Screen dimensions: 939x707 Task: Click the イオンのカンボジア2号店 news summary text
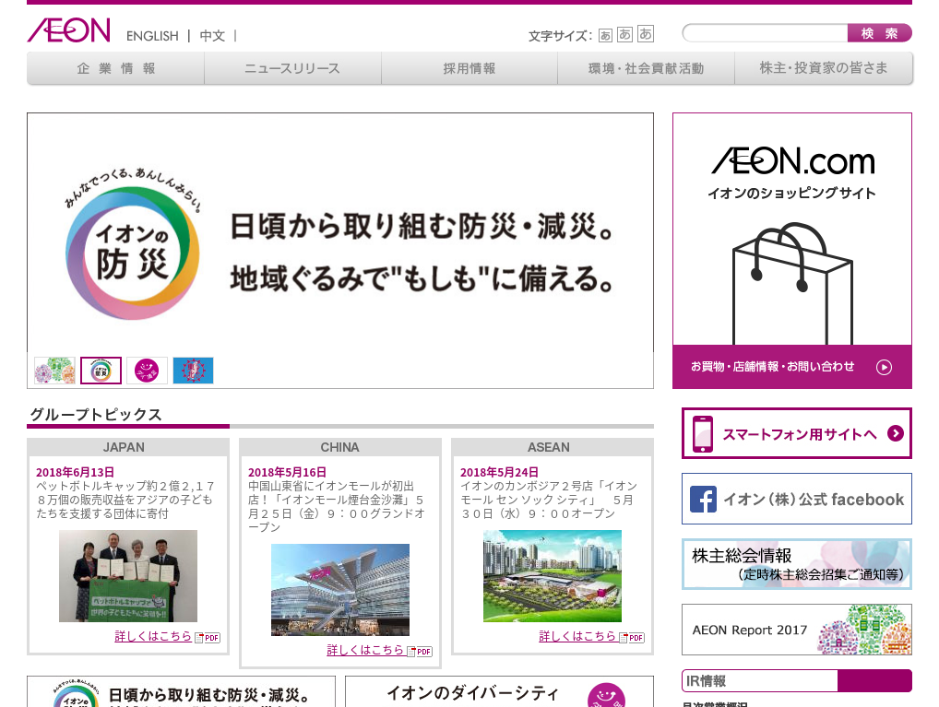coord(549,500)
